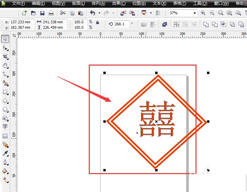Paste from clipboard
Viewport: 247px width, 192px height.
(x=81, y=13)
